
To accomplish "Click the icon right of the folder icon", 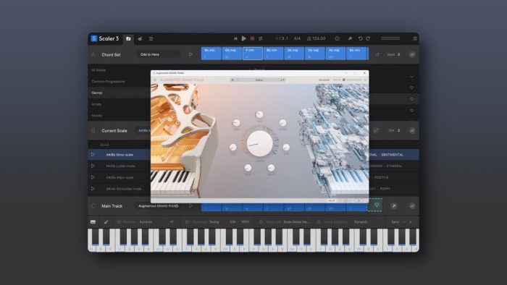I will [x=140, y=39].
